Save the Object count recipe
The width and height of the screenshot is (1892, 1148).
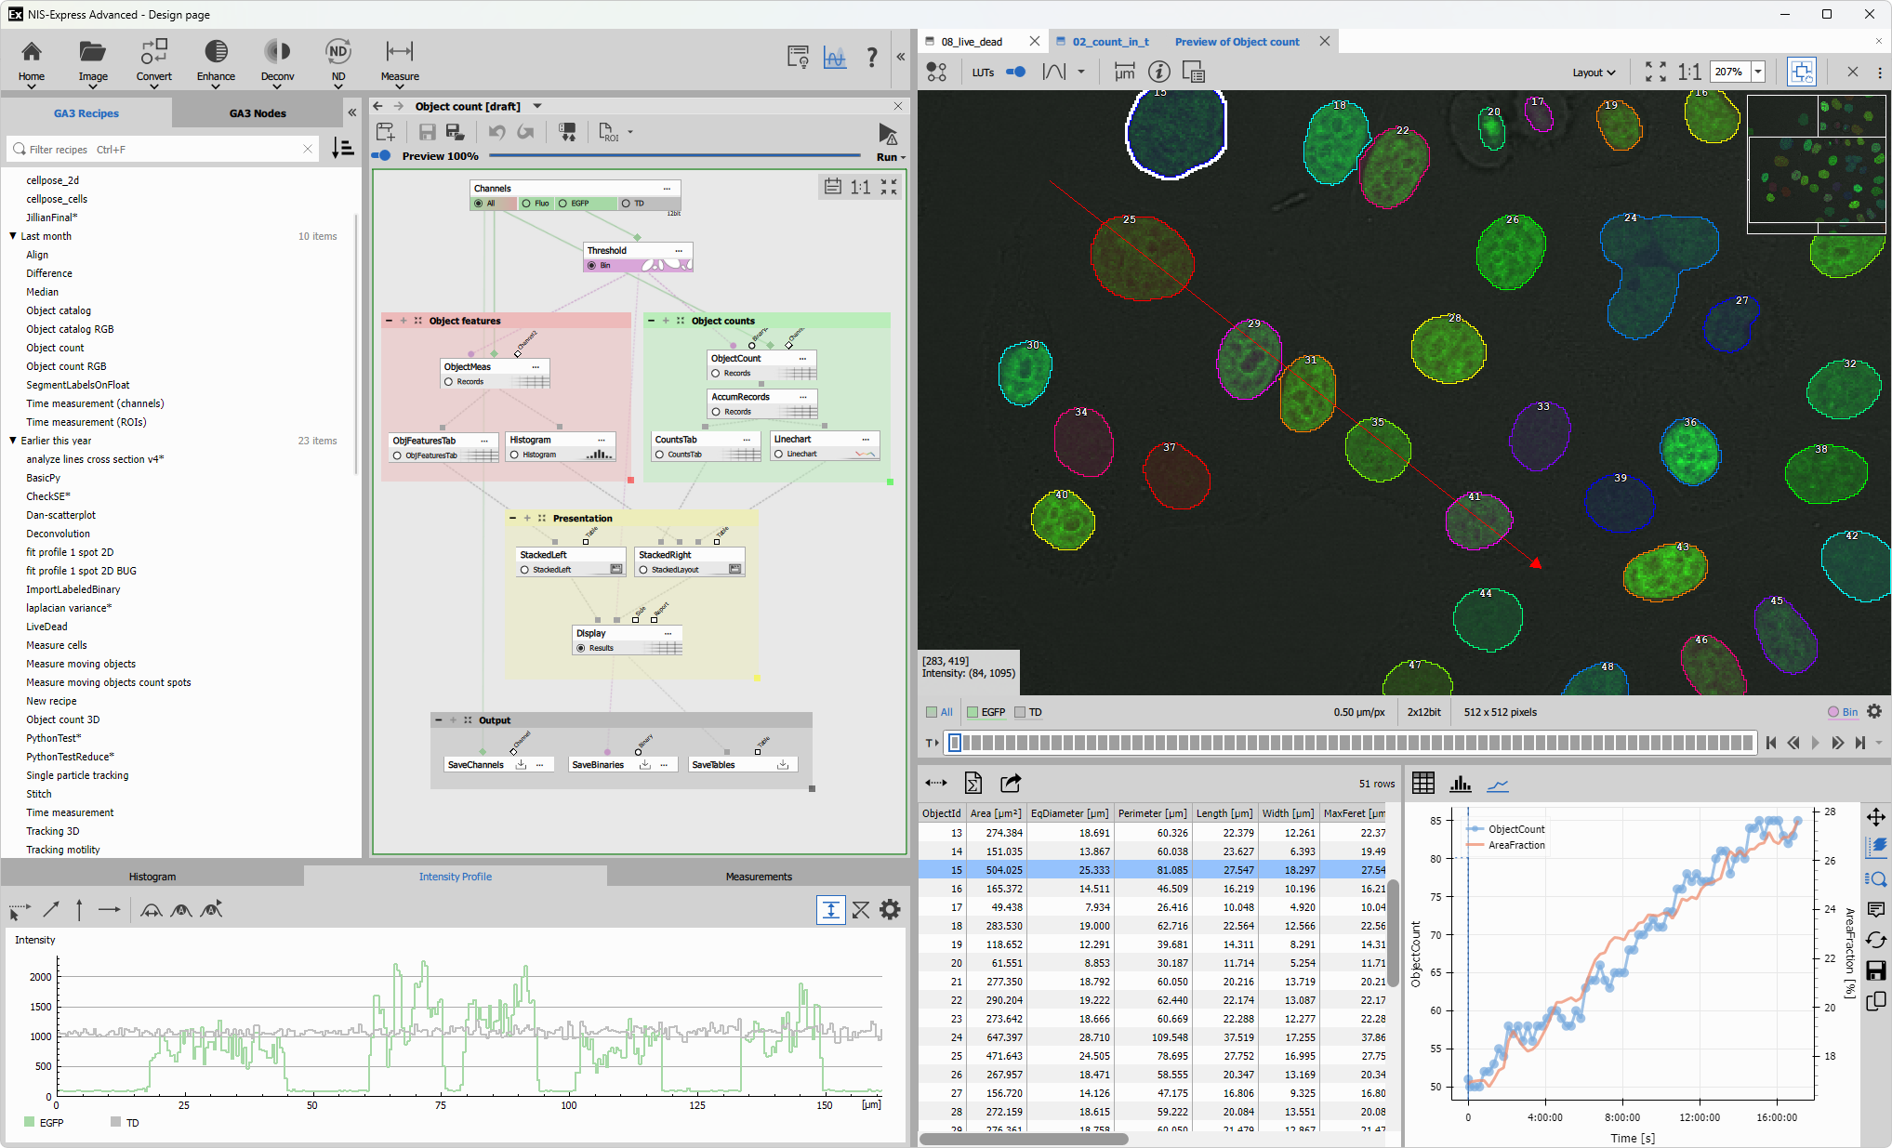click(427, 133)
